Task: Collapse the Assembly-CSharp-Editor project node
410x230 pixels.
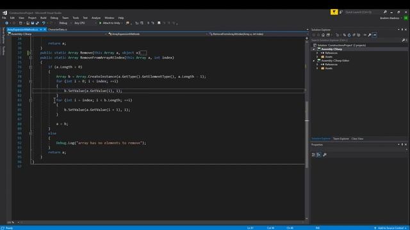Action: tap(314, 61)
